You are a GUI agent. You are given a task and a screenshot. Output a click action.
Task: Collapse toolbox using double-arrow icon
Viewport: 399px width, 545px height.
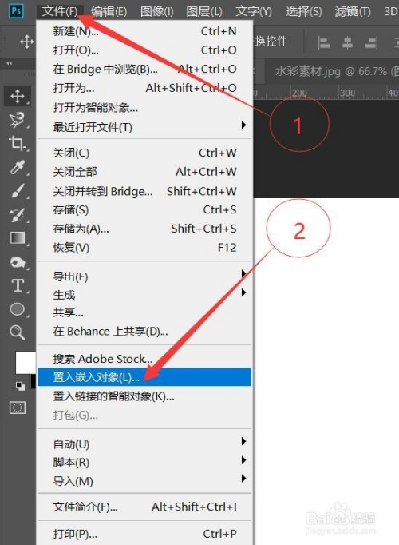click(x=10, y=63)
